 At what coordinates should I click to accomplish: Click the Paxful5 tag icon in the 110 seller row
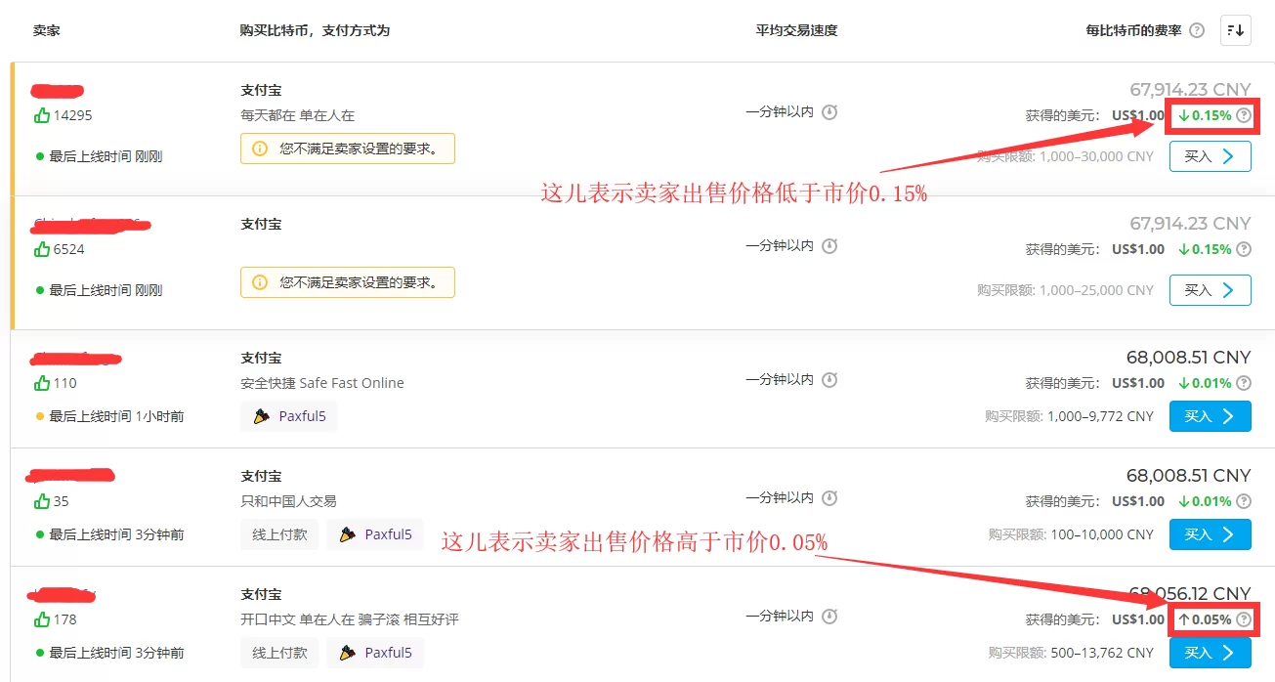pos(261,416)
